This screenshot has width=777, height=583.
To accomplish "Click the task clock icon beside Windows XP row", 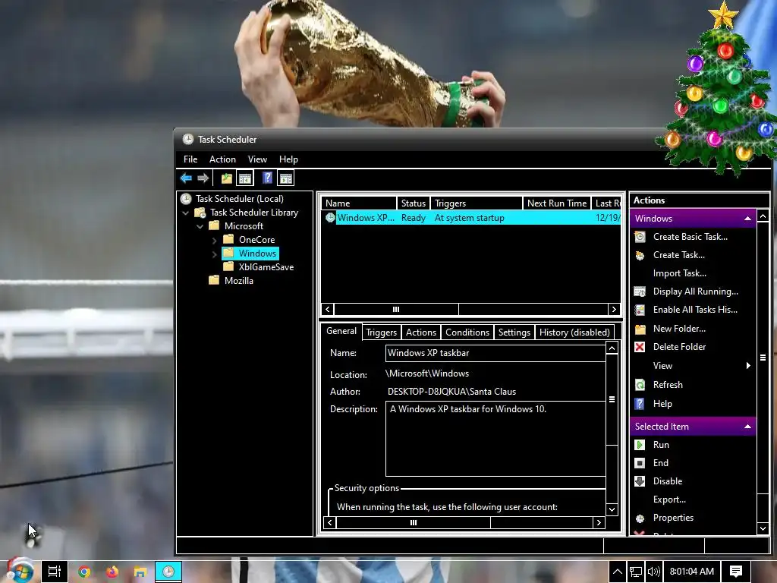I will click(x=330, y=217).
